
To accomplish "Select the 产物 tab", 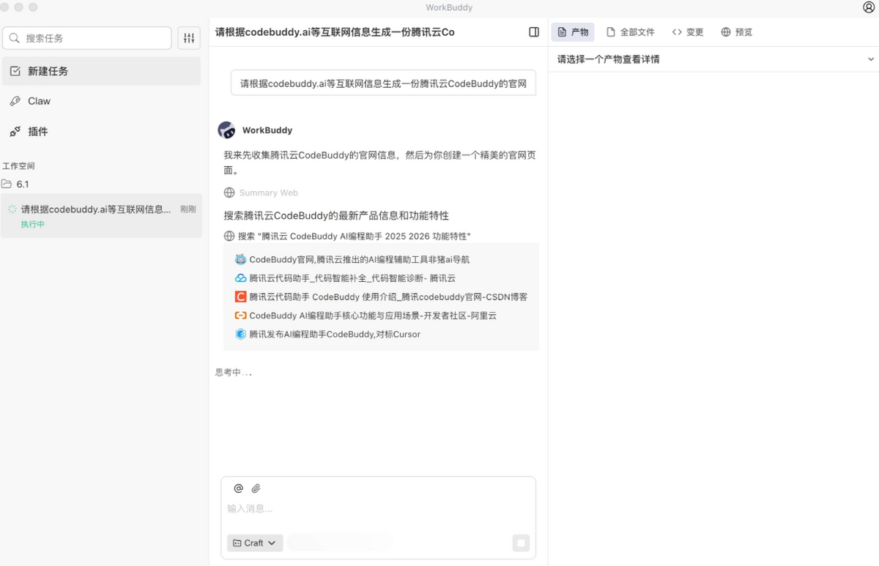I will [x=572, y=32].
